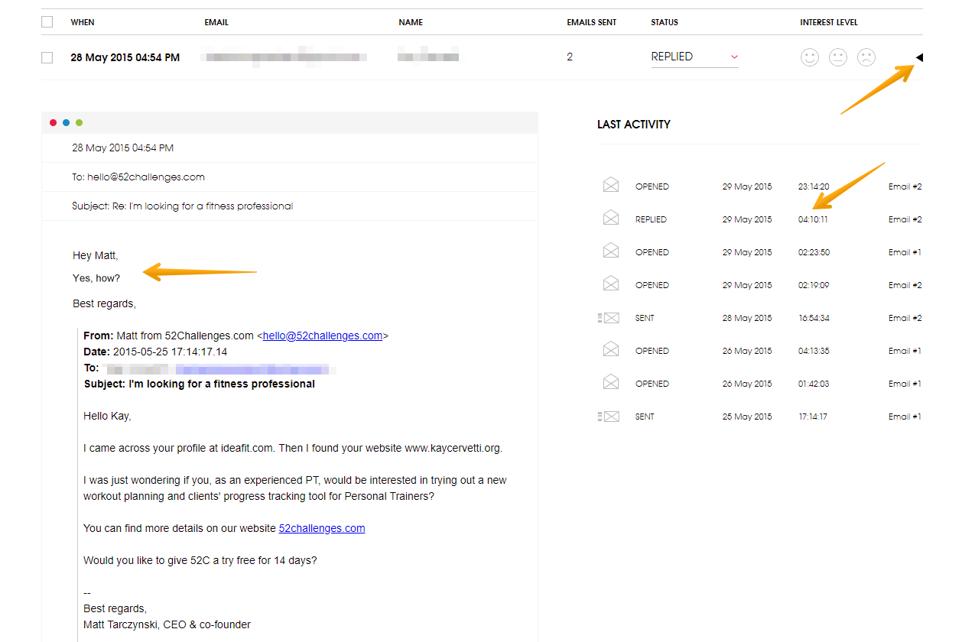Collapse the row with the black triangle
Viewport: 962px width, 642px height.
(919, 57)
